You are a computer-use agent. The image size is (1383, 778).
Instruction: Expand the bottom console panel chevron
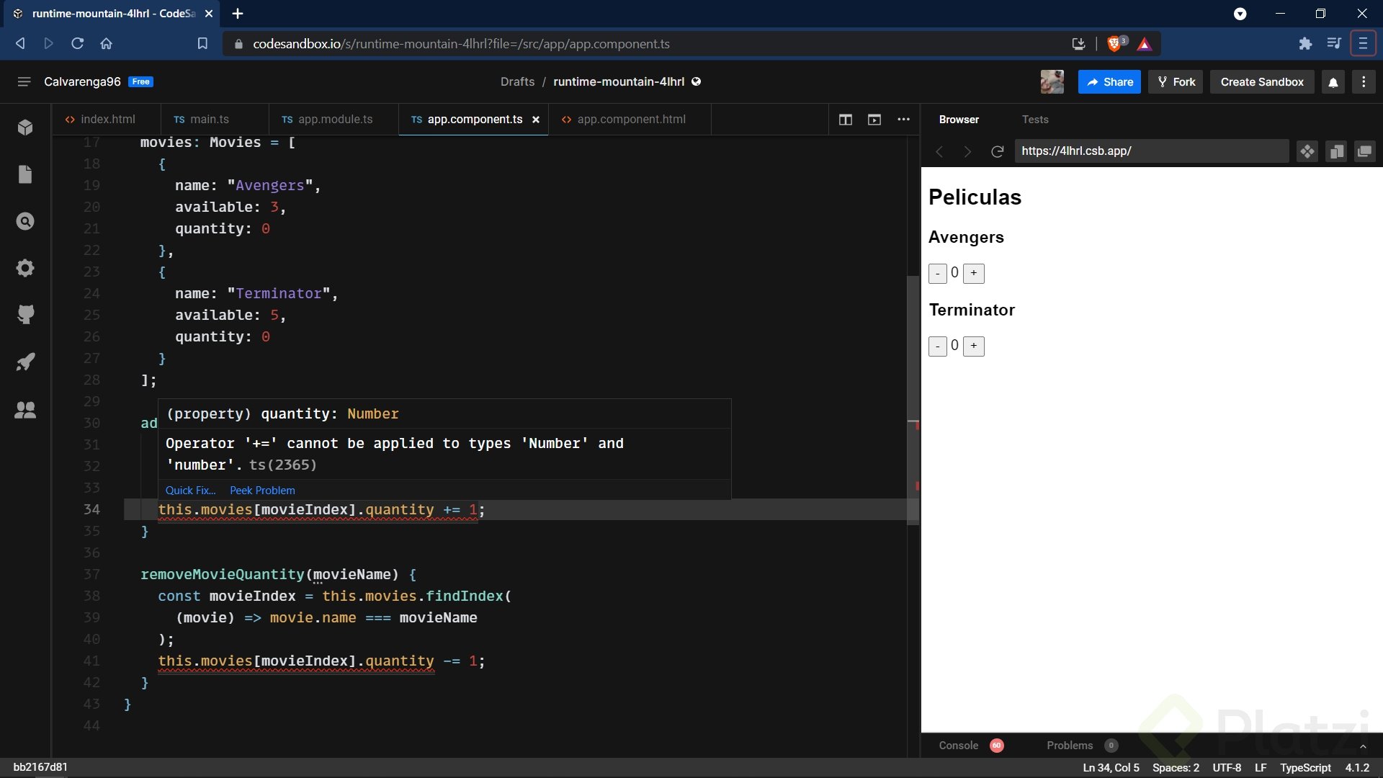tap(1363, 746)
